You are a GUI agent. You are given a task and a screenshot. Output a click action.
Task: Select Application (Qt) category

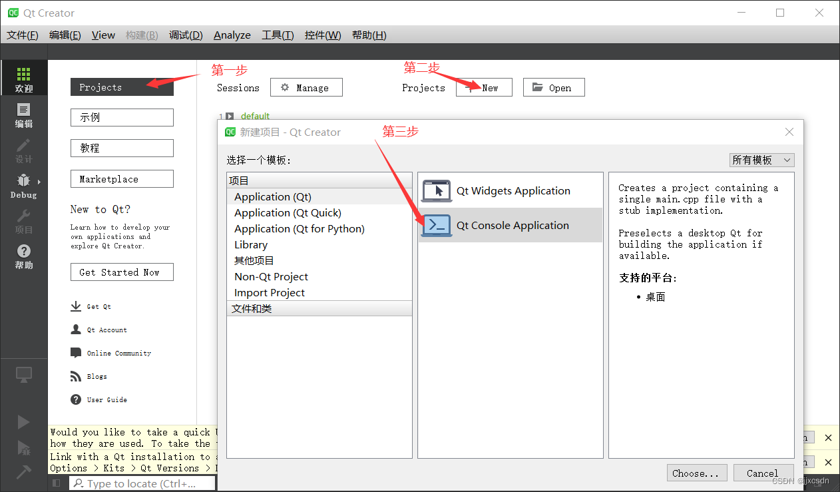pyautogui.click(x=319, y=196)
